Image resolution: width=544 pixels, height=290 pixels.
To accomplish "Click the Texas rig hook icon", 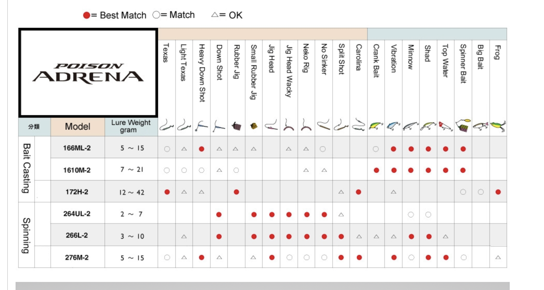I will click(167, 126).
